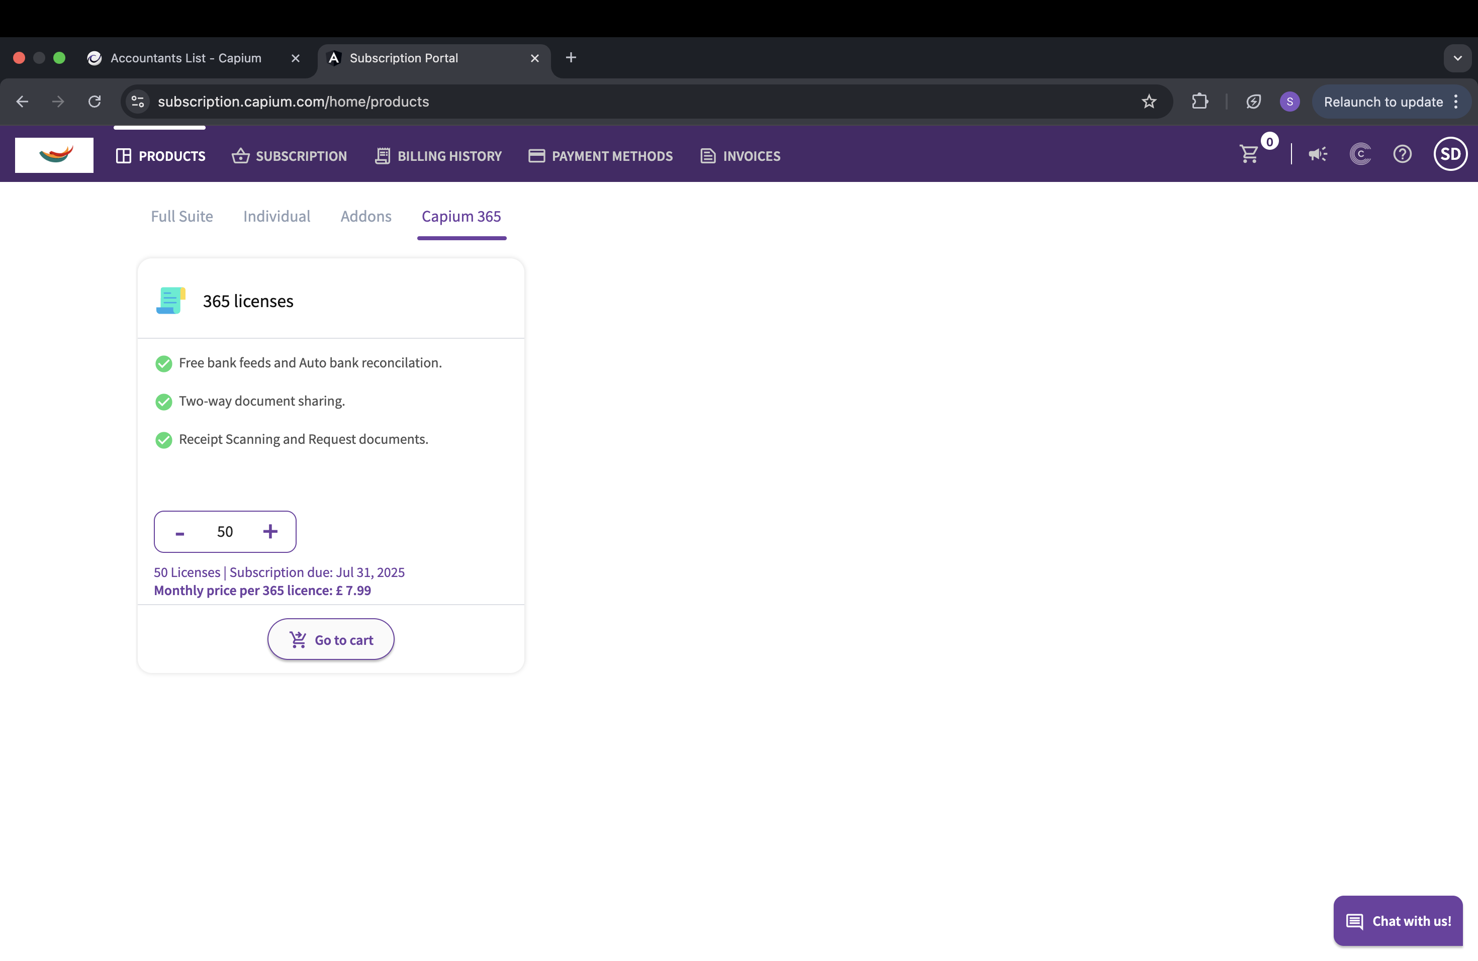Decrease license quantity with minus button
The height and width of the screenshot is (961, 1478).
[x=180, y=533]
